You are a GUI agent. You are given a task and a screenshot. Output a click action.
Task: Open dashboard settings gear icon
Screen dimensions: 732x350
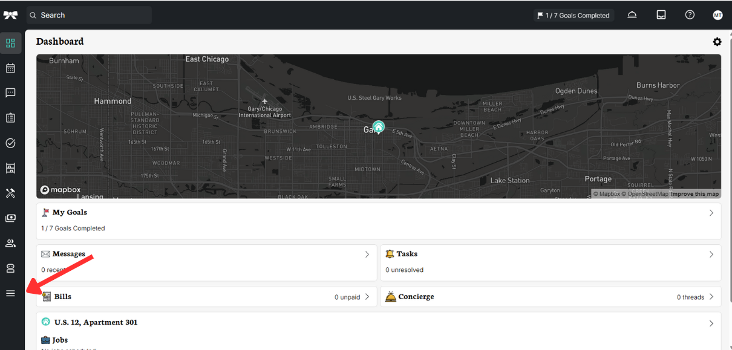pos(717,42)
